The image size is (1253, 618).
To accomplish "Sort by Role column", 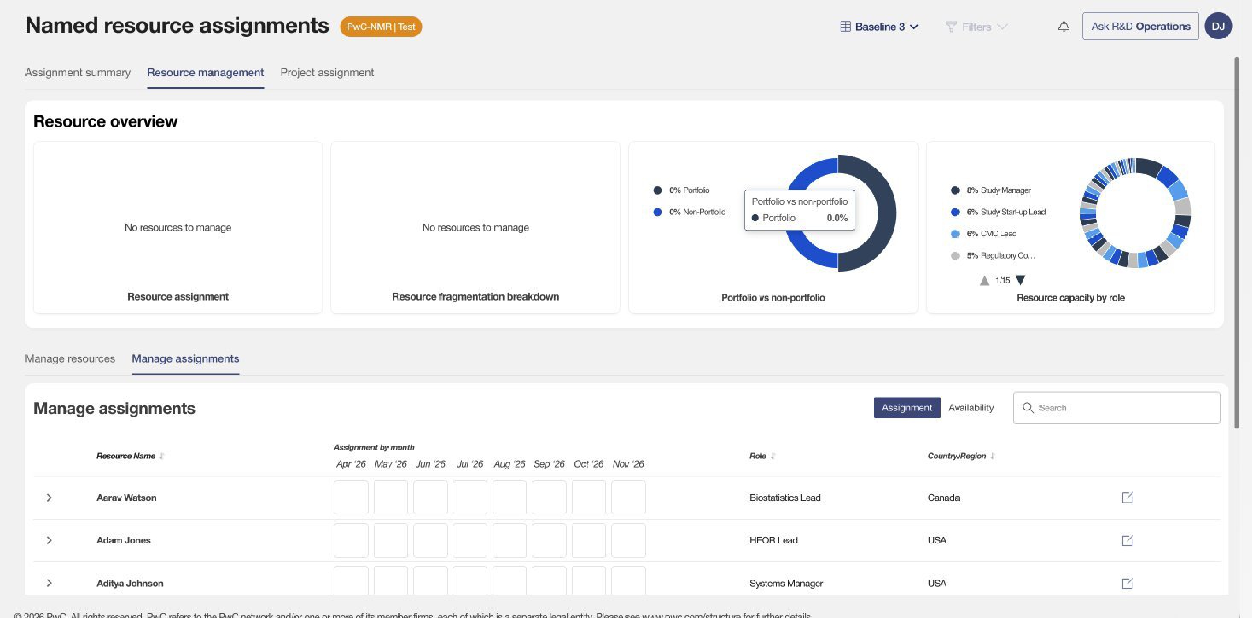I will pyautogui.click(x=773, y=456).
